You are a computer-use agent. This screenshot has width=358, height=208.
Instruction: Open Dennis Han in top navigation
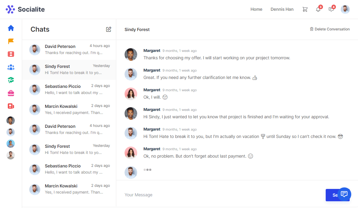click(282, 10)
